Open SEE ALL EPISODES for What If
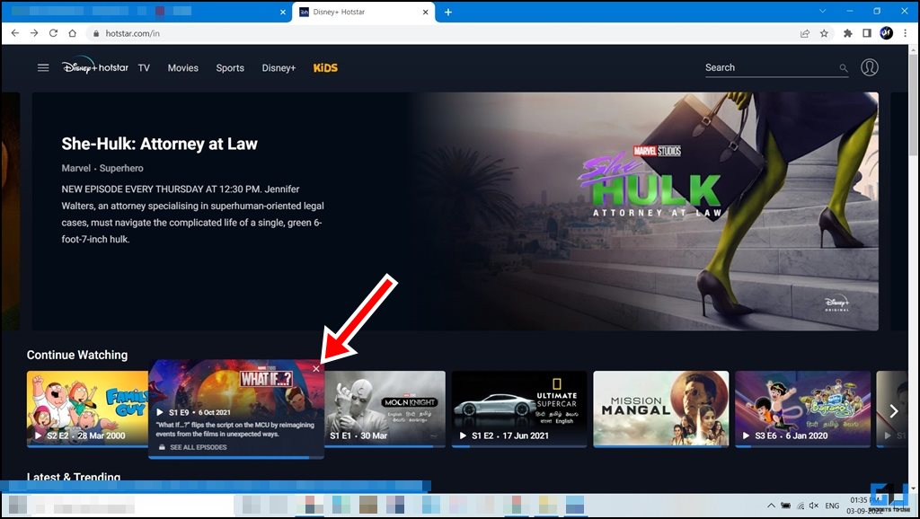 click(x=192, y=447)
